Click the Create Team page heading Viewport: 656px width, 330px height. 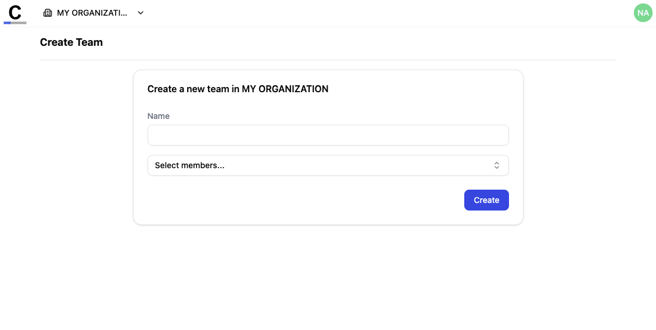click(x=71, y=42)
